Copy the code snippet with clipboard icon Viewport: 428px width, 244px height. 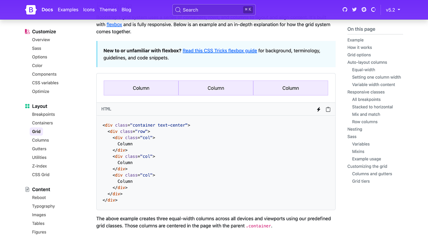(328, 109)
